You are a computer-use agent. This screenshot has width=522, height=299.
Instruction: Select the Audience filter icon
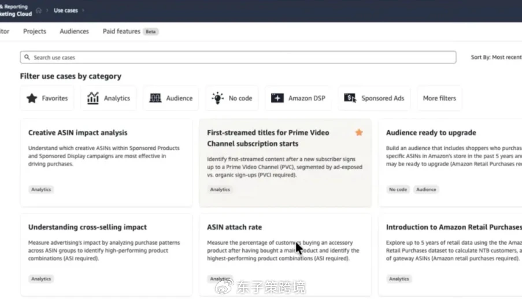click(x=156, y=98)
